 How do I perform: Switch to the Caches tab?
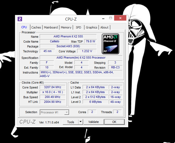[36, 27]
